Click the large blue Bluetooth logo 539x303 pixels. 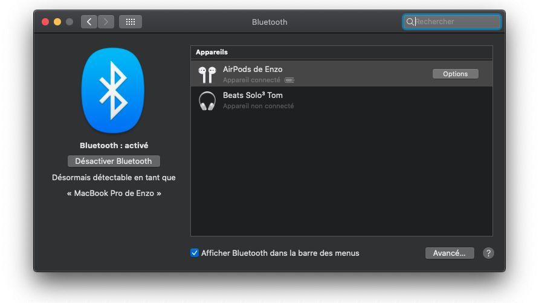(x=113, y=91)
